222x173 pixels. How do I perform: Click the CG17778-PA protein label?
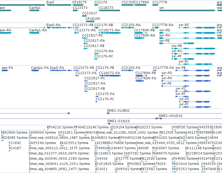[164, 68]
